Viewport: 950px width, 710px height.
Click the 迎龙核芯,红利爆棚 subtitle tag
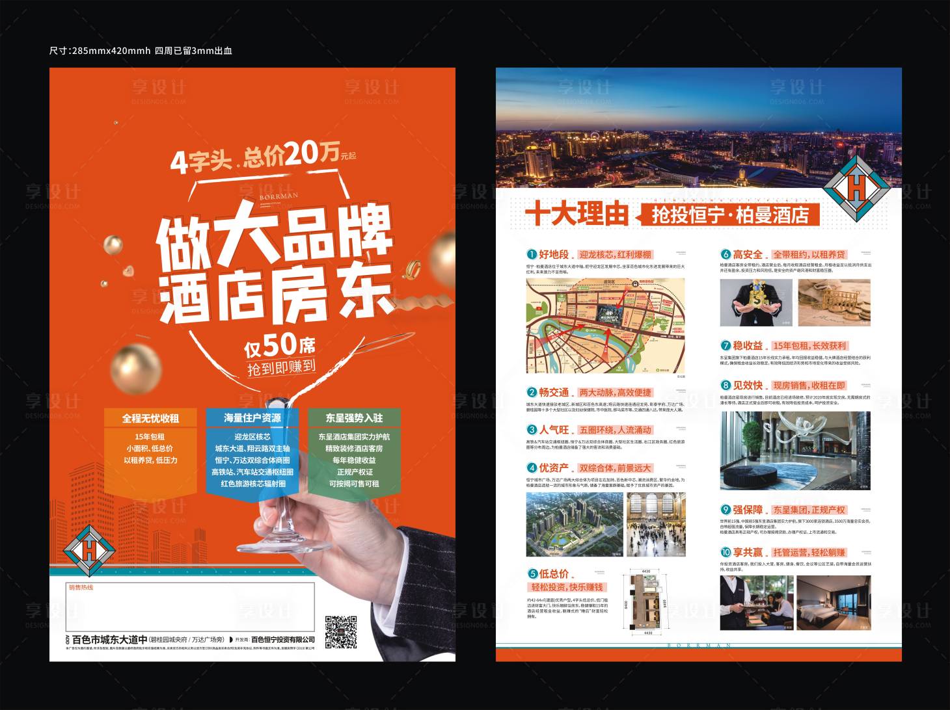point(614,254)
